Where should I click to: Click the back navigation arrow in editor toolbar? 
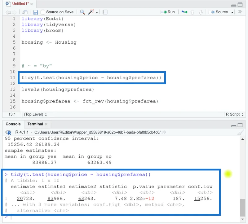pos(8,12)
